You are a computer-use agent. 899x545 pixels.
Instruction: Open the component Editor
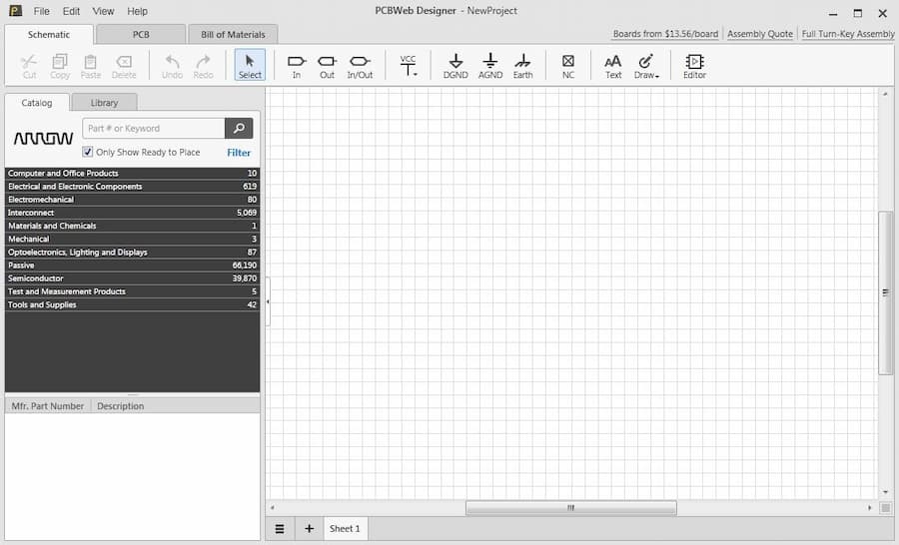[694, 66]
